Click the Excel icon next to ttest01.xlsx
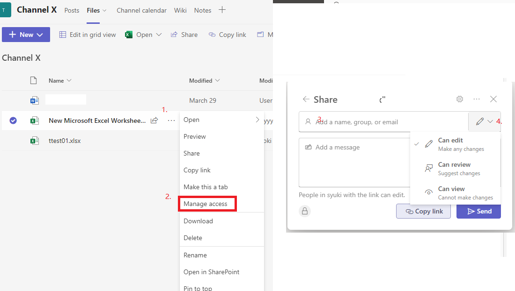The height and width of the screenshot is (291, 515). (x=35, y=141)
